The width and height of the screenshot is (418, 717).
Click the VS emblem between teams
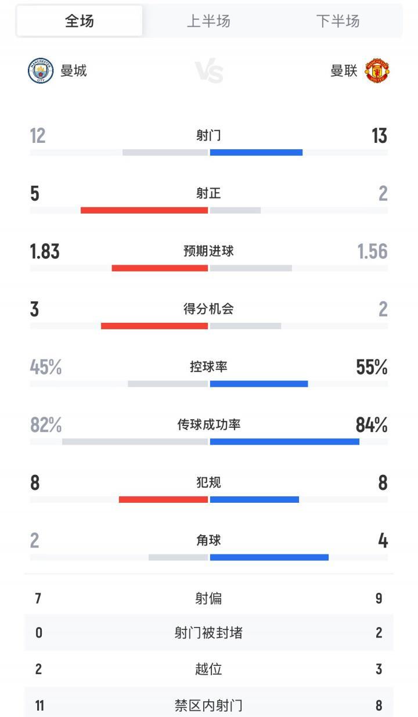(x=209, y=73)
